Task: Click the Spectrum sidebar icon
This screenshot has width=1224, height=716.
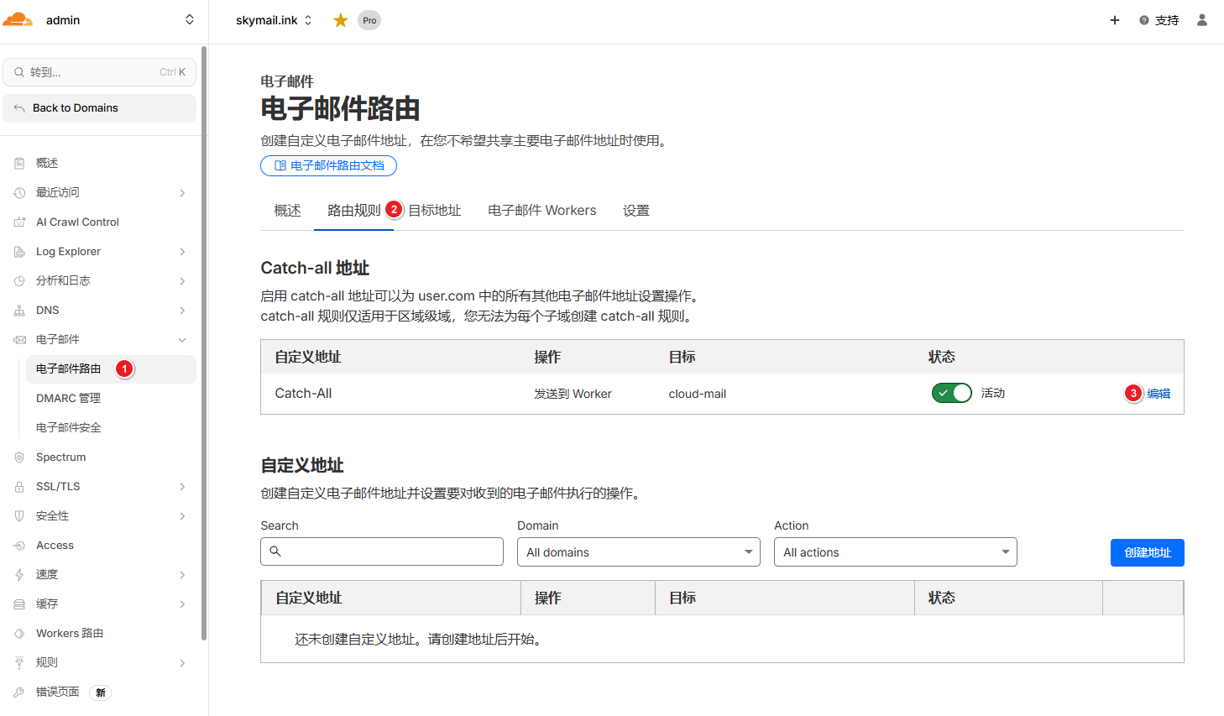Action: point(19,457)
